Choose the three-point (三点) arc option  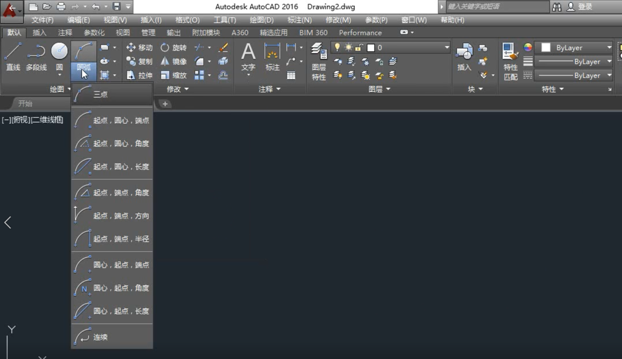pos(112,95)
